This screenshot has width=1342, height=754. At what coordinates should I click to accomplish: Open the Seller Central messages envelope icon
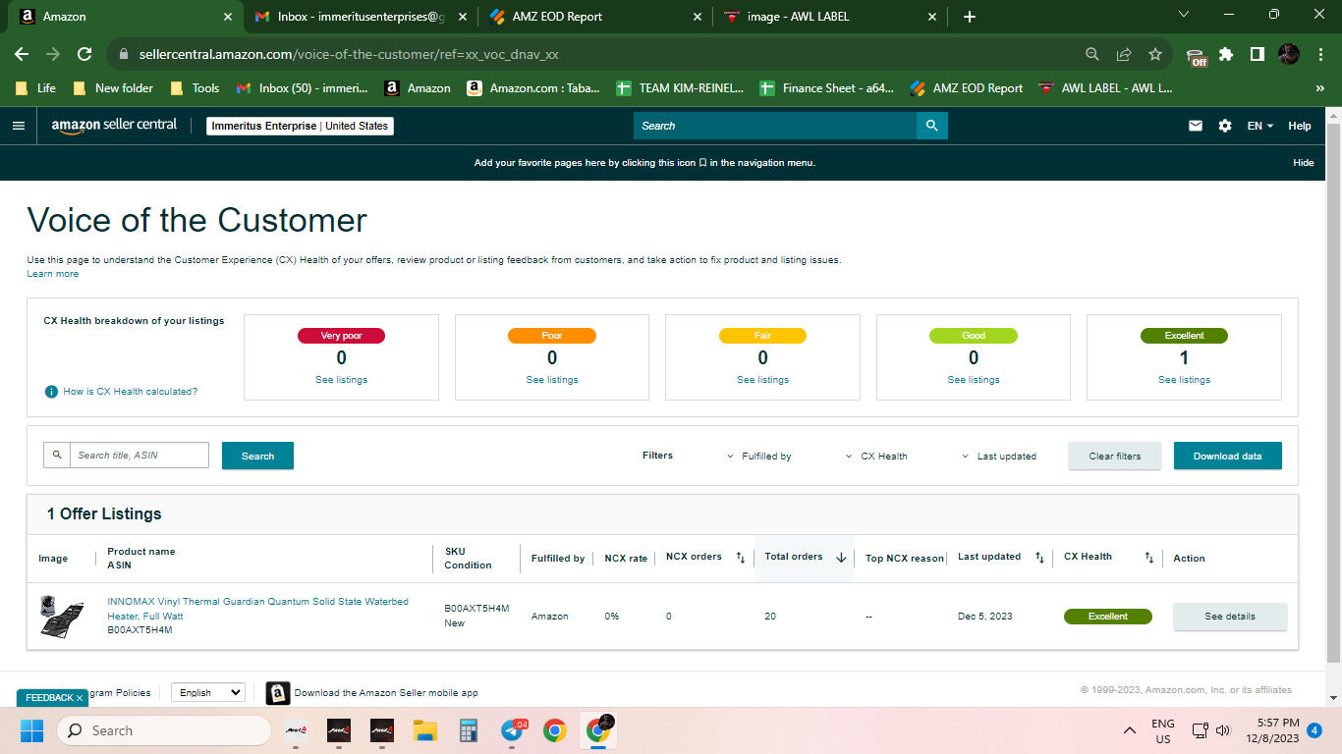(1196, 126)
